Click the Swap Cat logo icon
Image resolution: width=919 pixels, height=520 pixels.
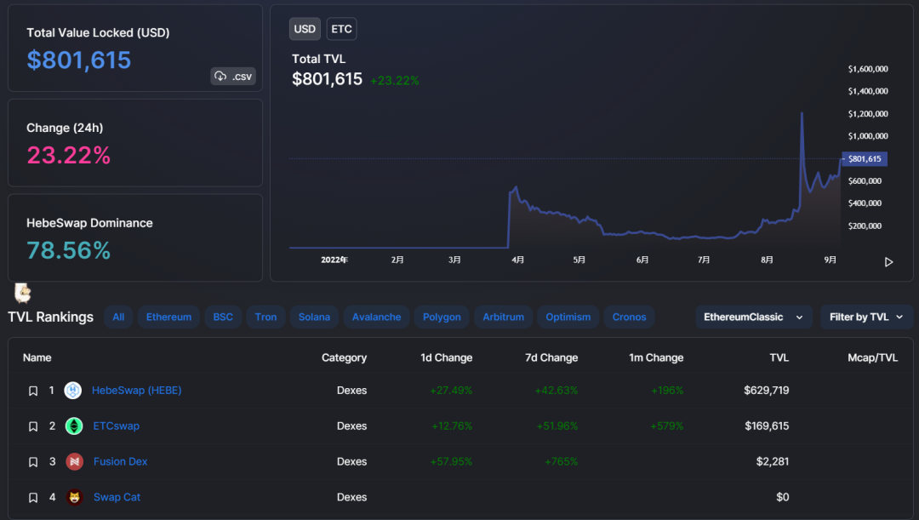(74, 498)
